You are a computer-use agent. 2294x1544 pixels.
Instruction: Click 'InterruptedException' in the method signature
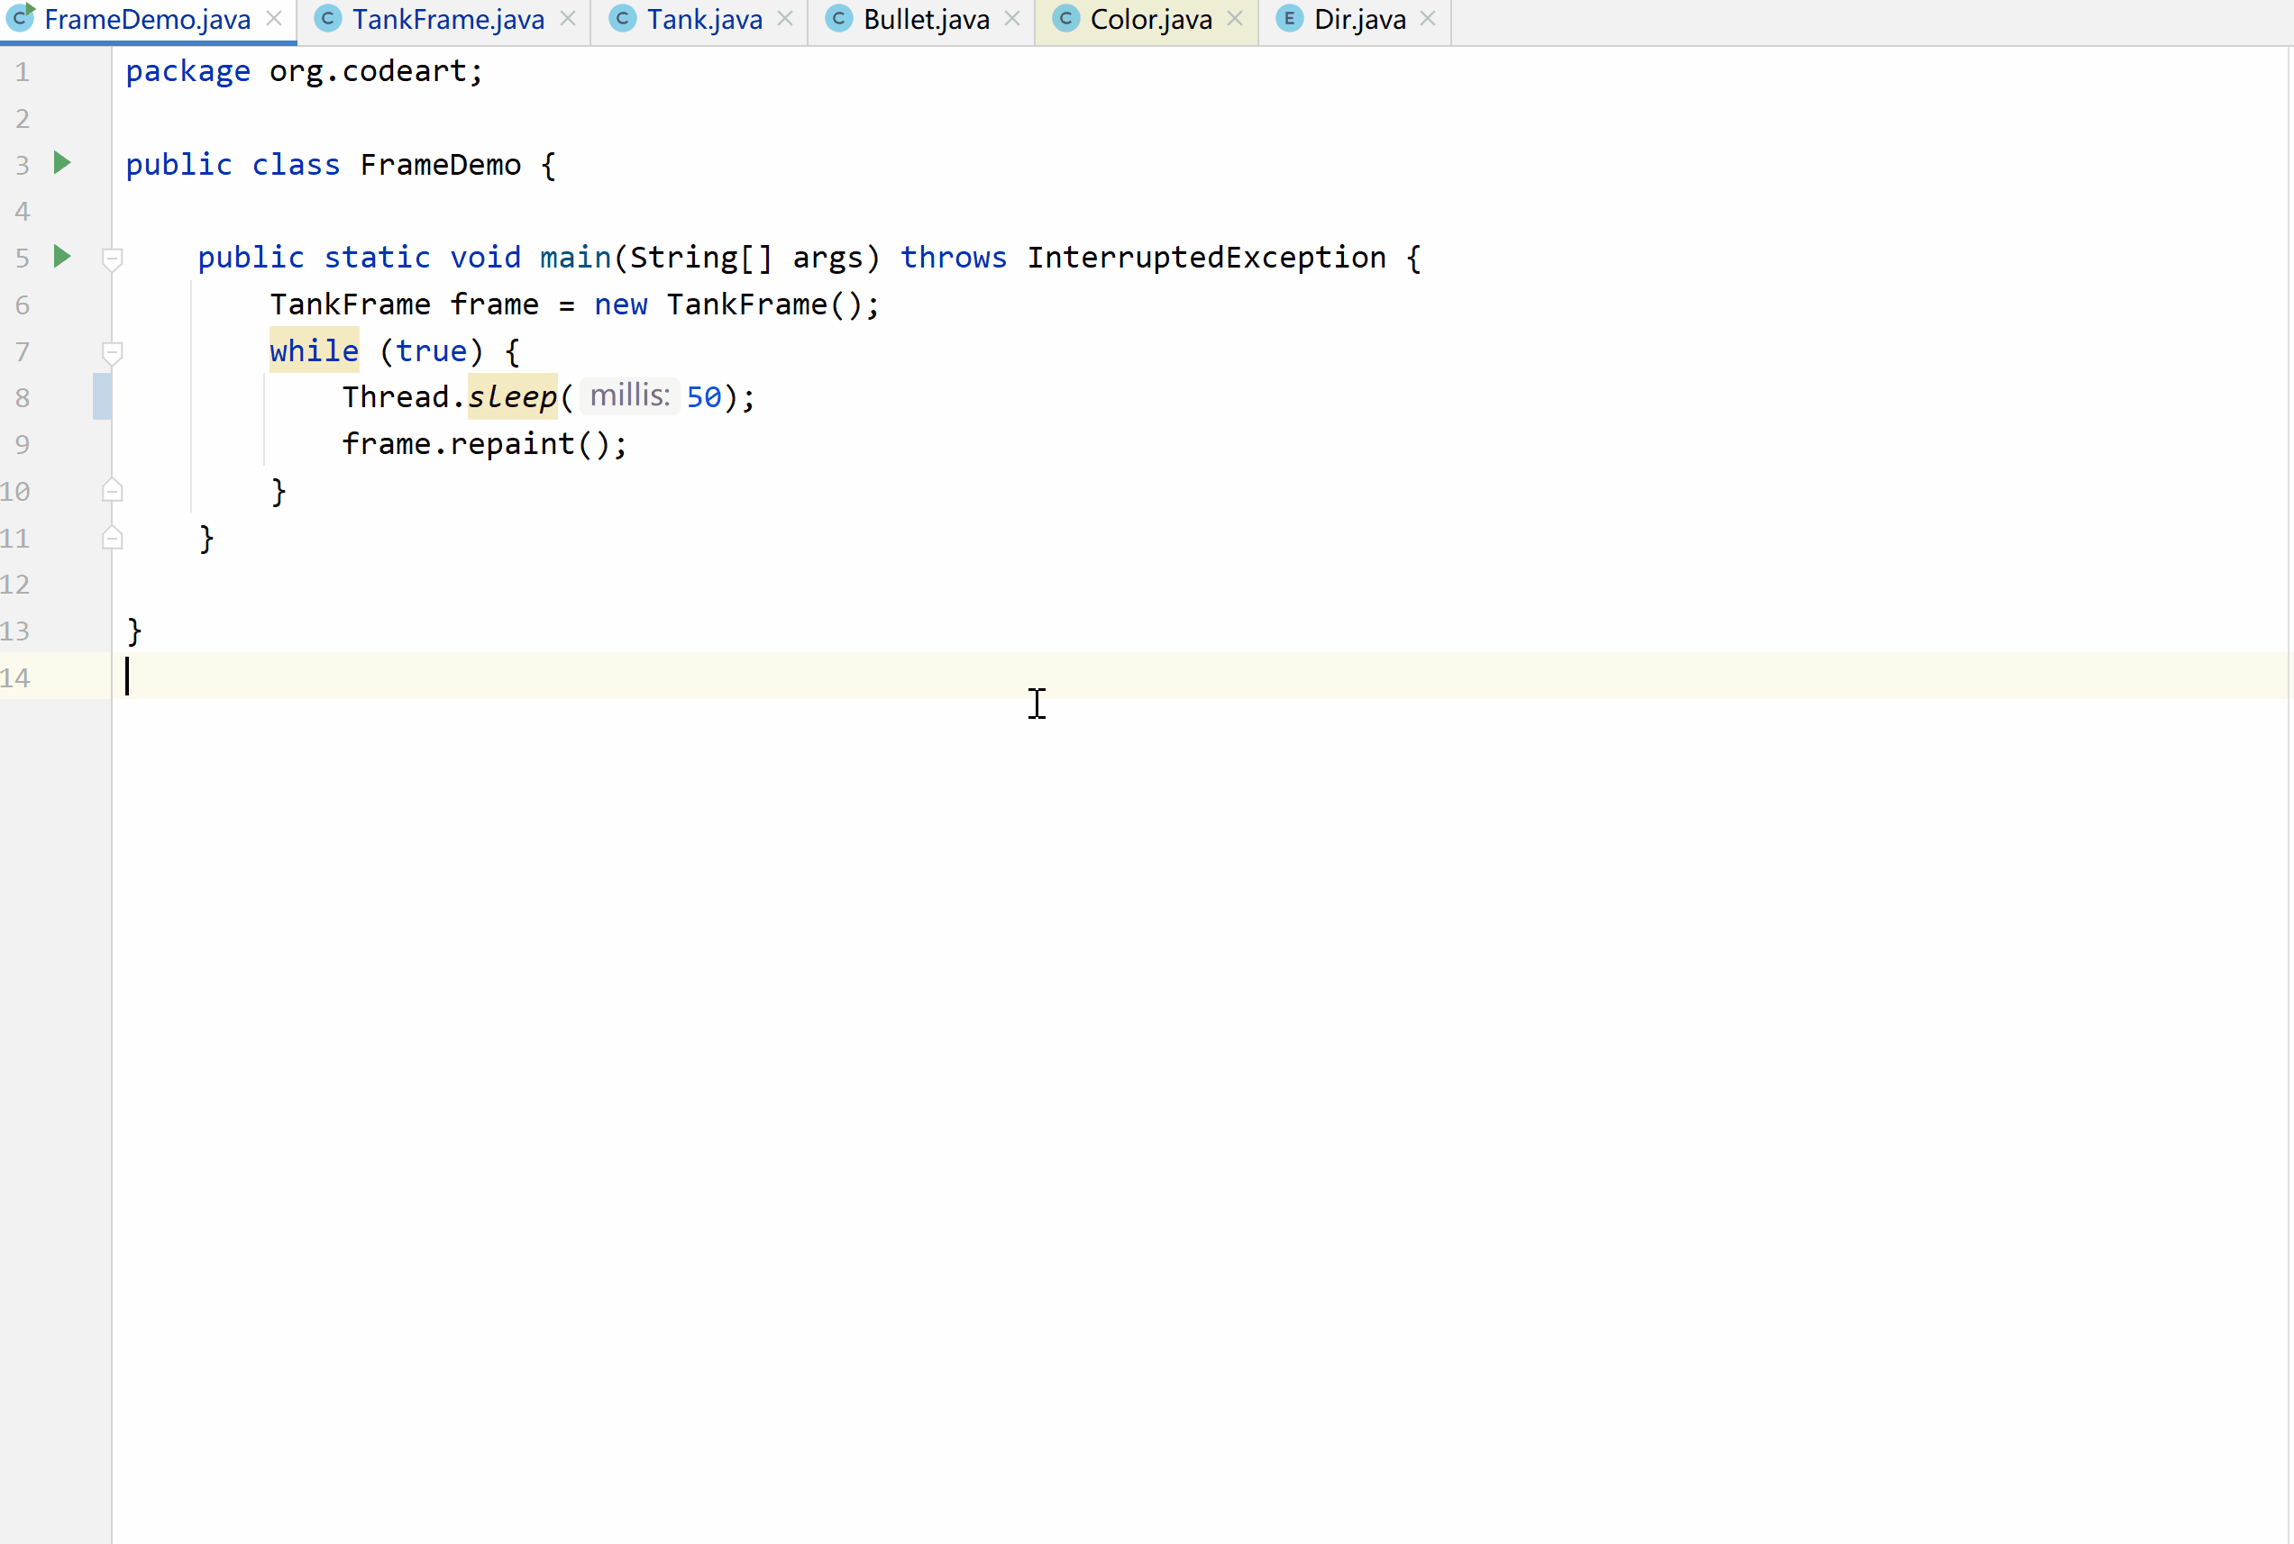coord(1206,257)
